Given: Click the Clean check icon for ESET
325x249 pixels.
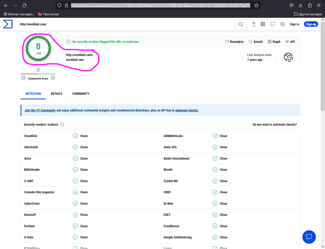Looking at the screenshot, I should [215, 215].
